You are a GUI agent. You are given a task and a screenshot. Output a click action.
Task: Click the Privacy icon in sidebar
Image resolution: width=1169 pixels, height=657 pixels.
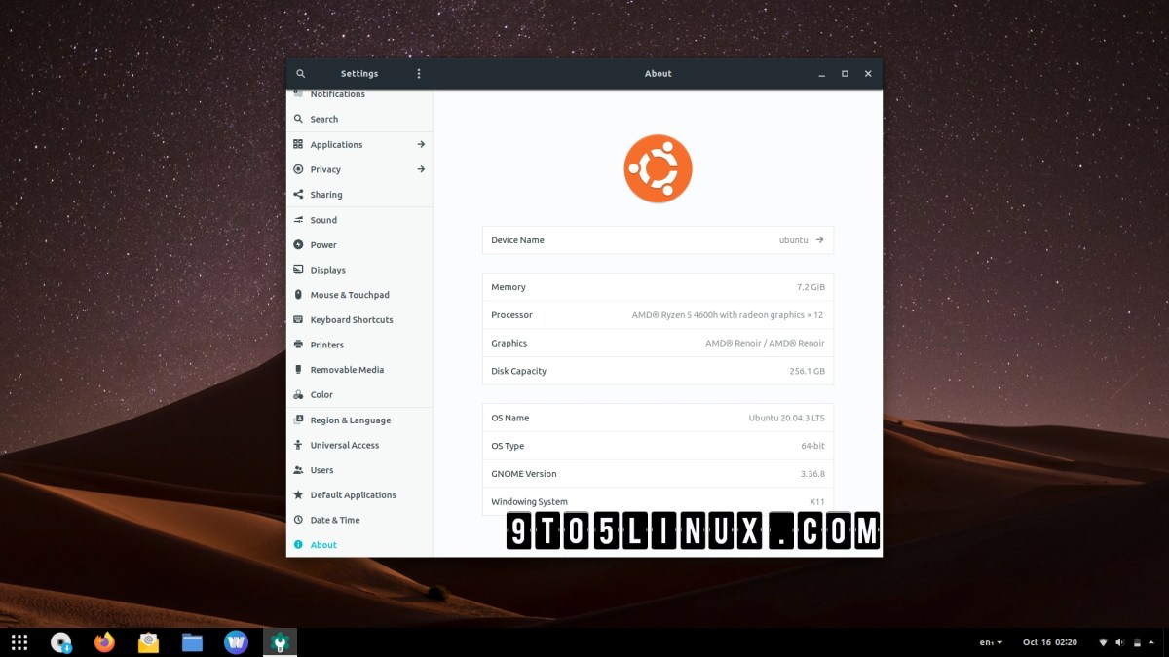[x=298, y=169]
